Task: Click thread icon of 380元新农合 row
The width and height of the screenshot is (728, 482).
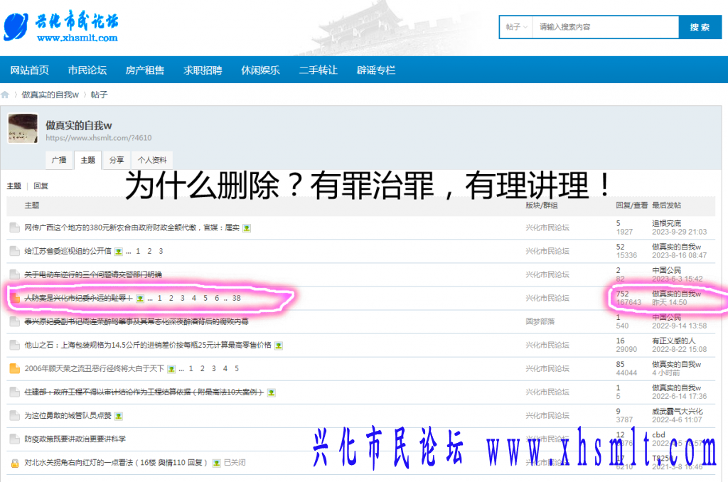Action: click(x=15, y=227)
